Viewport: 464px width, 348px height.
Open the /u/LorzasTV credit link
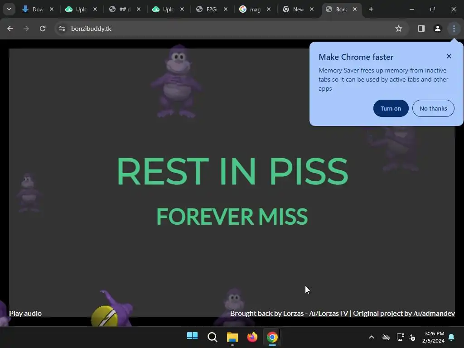329,314
